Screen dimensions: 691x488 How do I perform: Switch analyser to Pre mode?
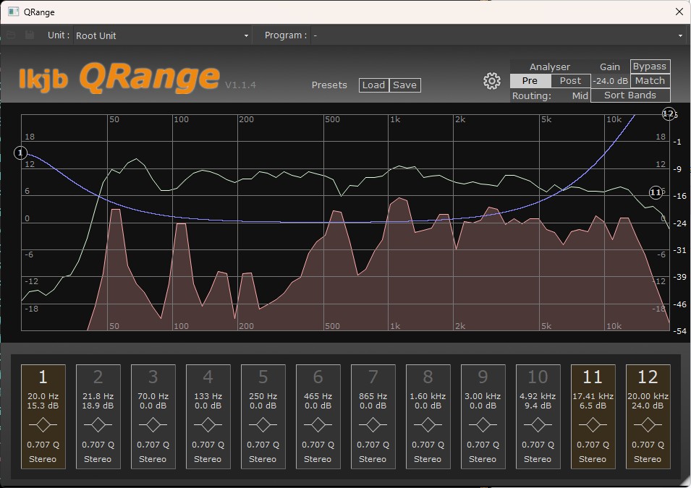(x=530, y=81)
